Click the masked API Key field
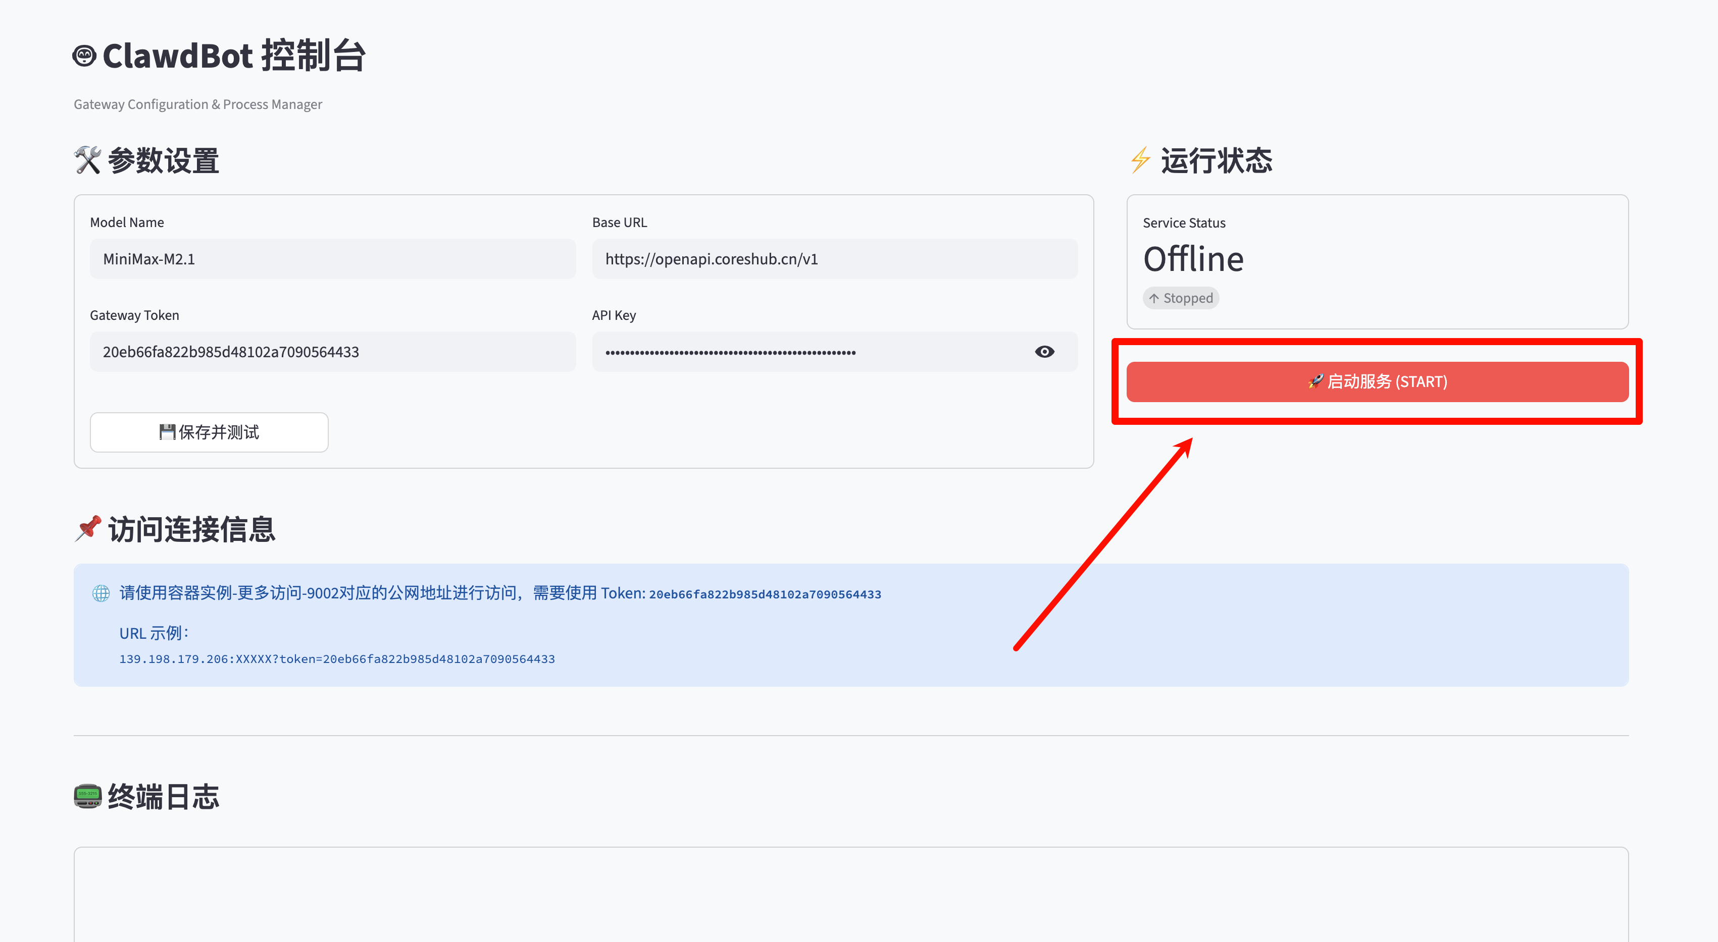 [800, 352]
